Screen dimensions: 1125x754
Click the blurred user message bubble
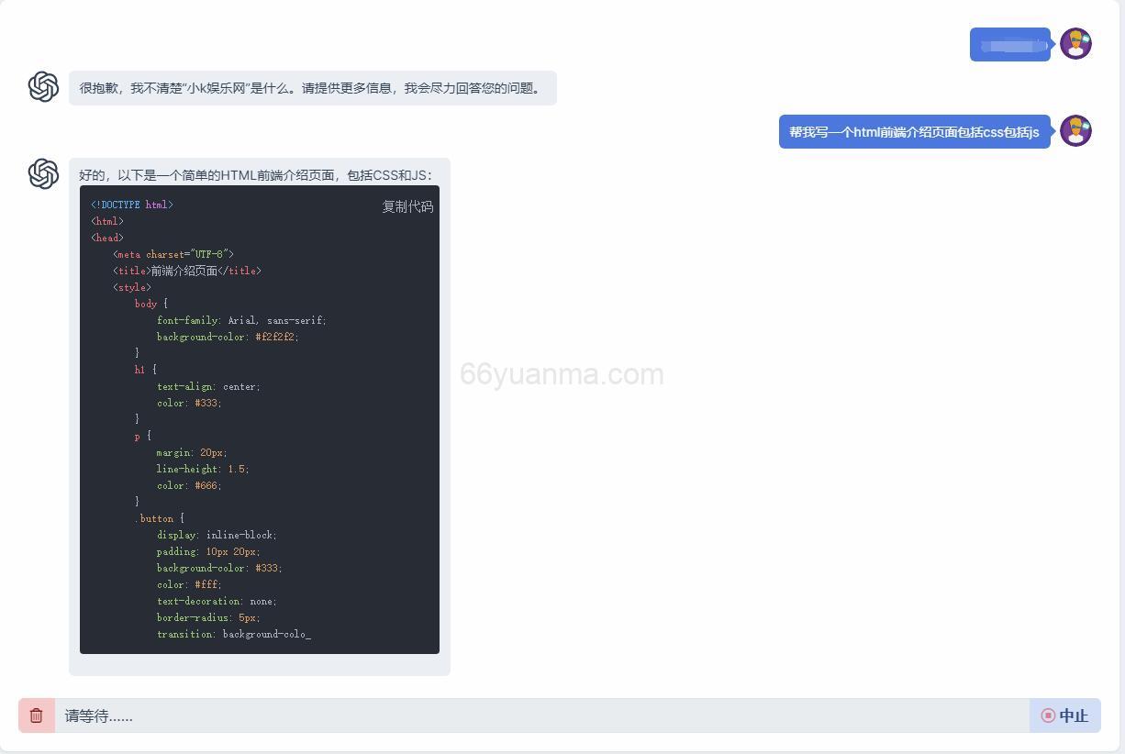1009,44
